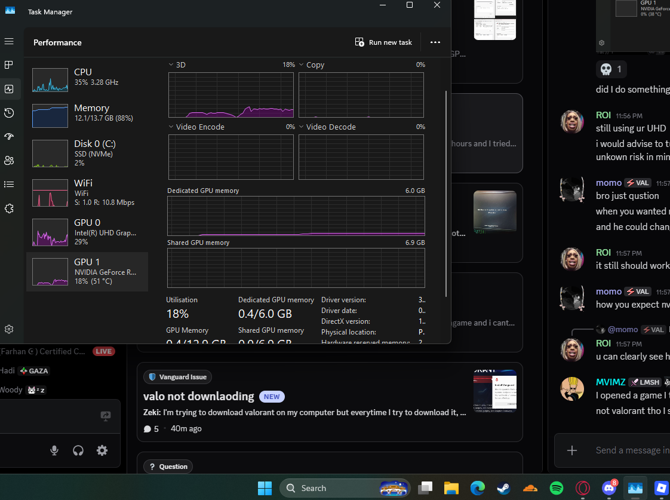Image resolution: width=670 pixels, height=500 pixels.
Task: Click Discord chat settings gear under GPU image
Action: (x=602, y=43)
